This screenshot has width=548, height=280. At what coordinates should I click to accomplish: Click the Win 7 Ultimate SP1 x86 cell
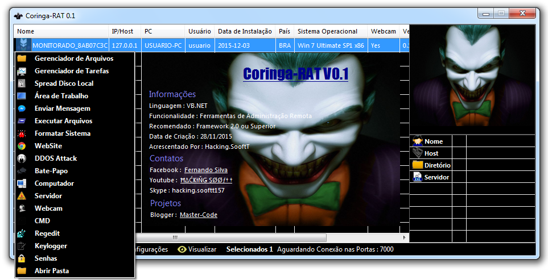(x=331, y=45)
